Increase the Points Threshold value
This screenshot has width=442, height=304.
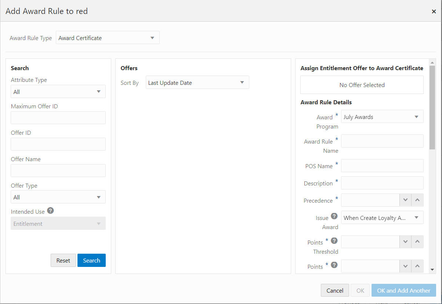pos(417,242)
